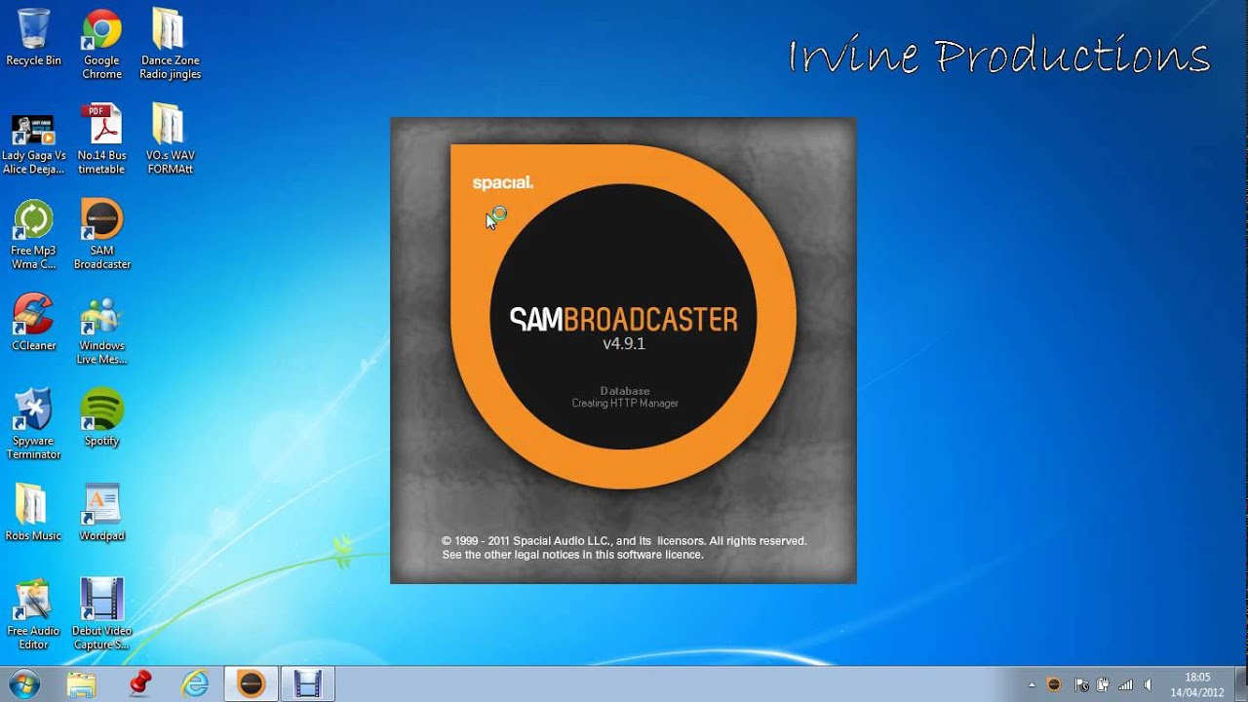Click the volume speaker tray icon
Viewport: 1248px width, 702px height.
tap(1149, 684)
